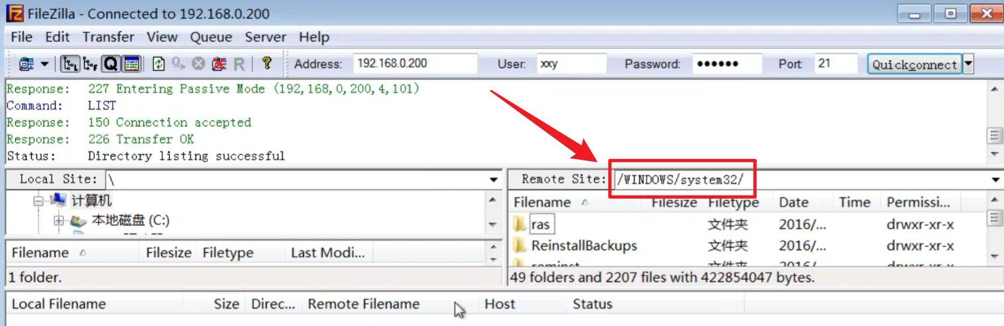Sort remote files by Filetype column
Viewport: 1004px width, 326px height.
pyautogui.click(x=733, y=203)
